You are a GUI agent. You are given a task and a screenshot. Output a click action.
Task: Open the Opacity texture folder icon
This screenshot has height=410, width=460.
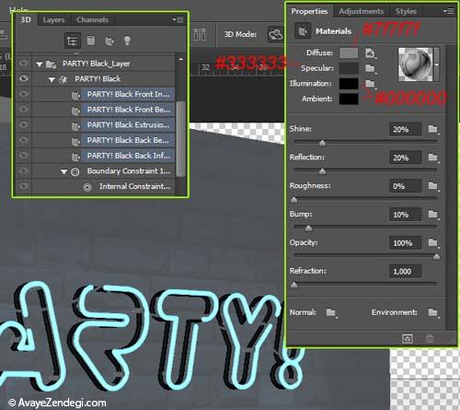(x=433, y=242)
